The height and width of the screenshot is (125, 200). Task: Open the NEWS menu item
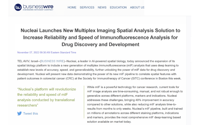[x=102, y=7]
